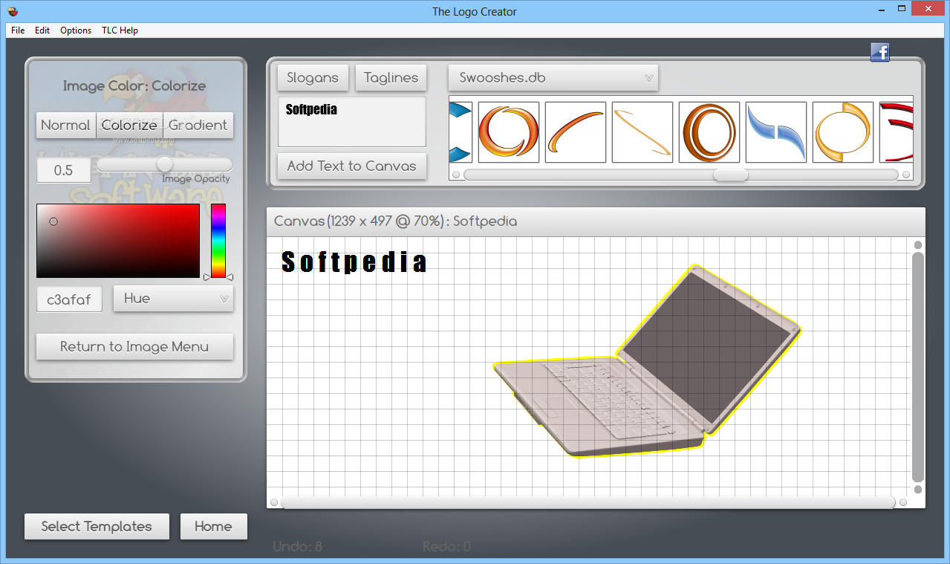The image size is (950, 564).
Task: Click the hue strip left arrow marker
Action: click(x=207, y=277)
